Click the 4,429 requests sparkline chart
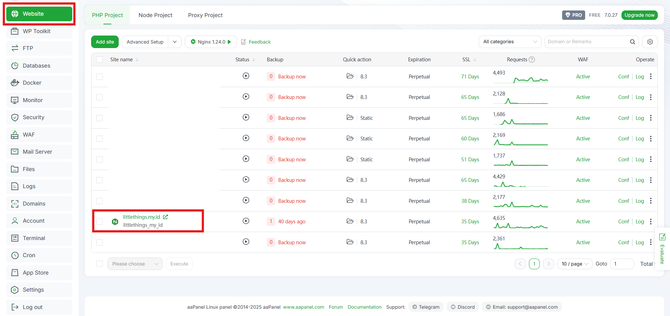The height and width of the screenshot is (316, 670). click(521, 184)
